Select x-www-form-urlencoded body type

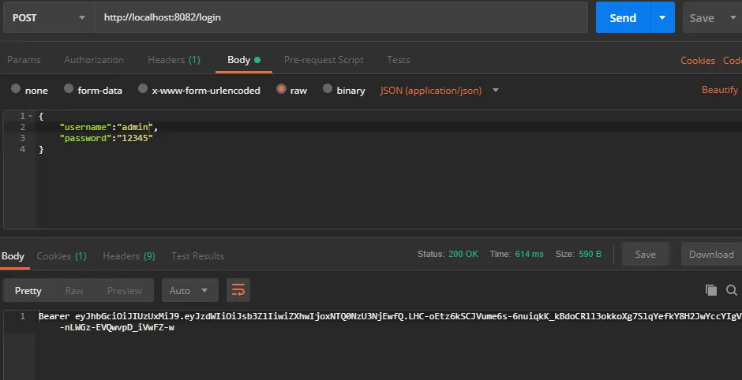tap(143, 90)
